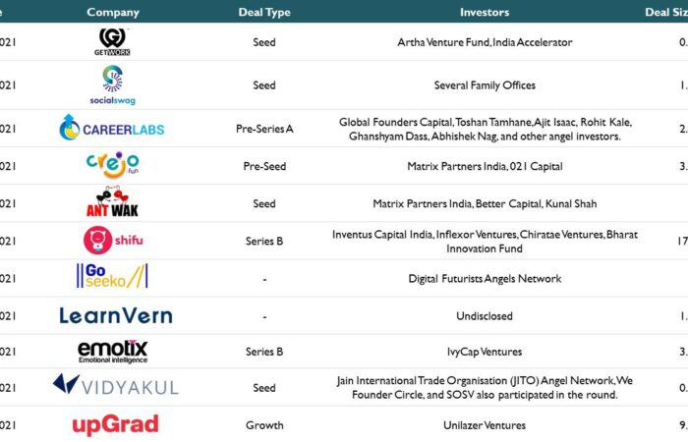The width and height of the screenshot is (688, 442).
Task: Click the GoSeeko logo
Action: tap(112, 276)
